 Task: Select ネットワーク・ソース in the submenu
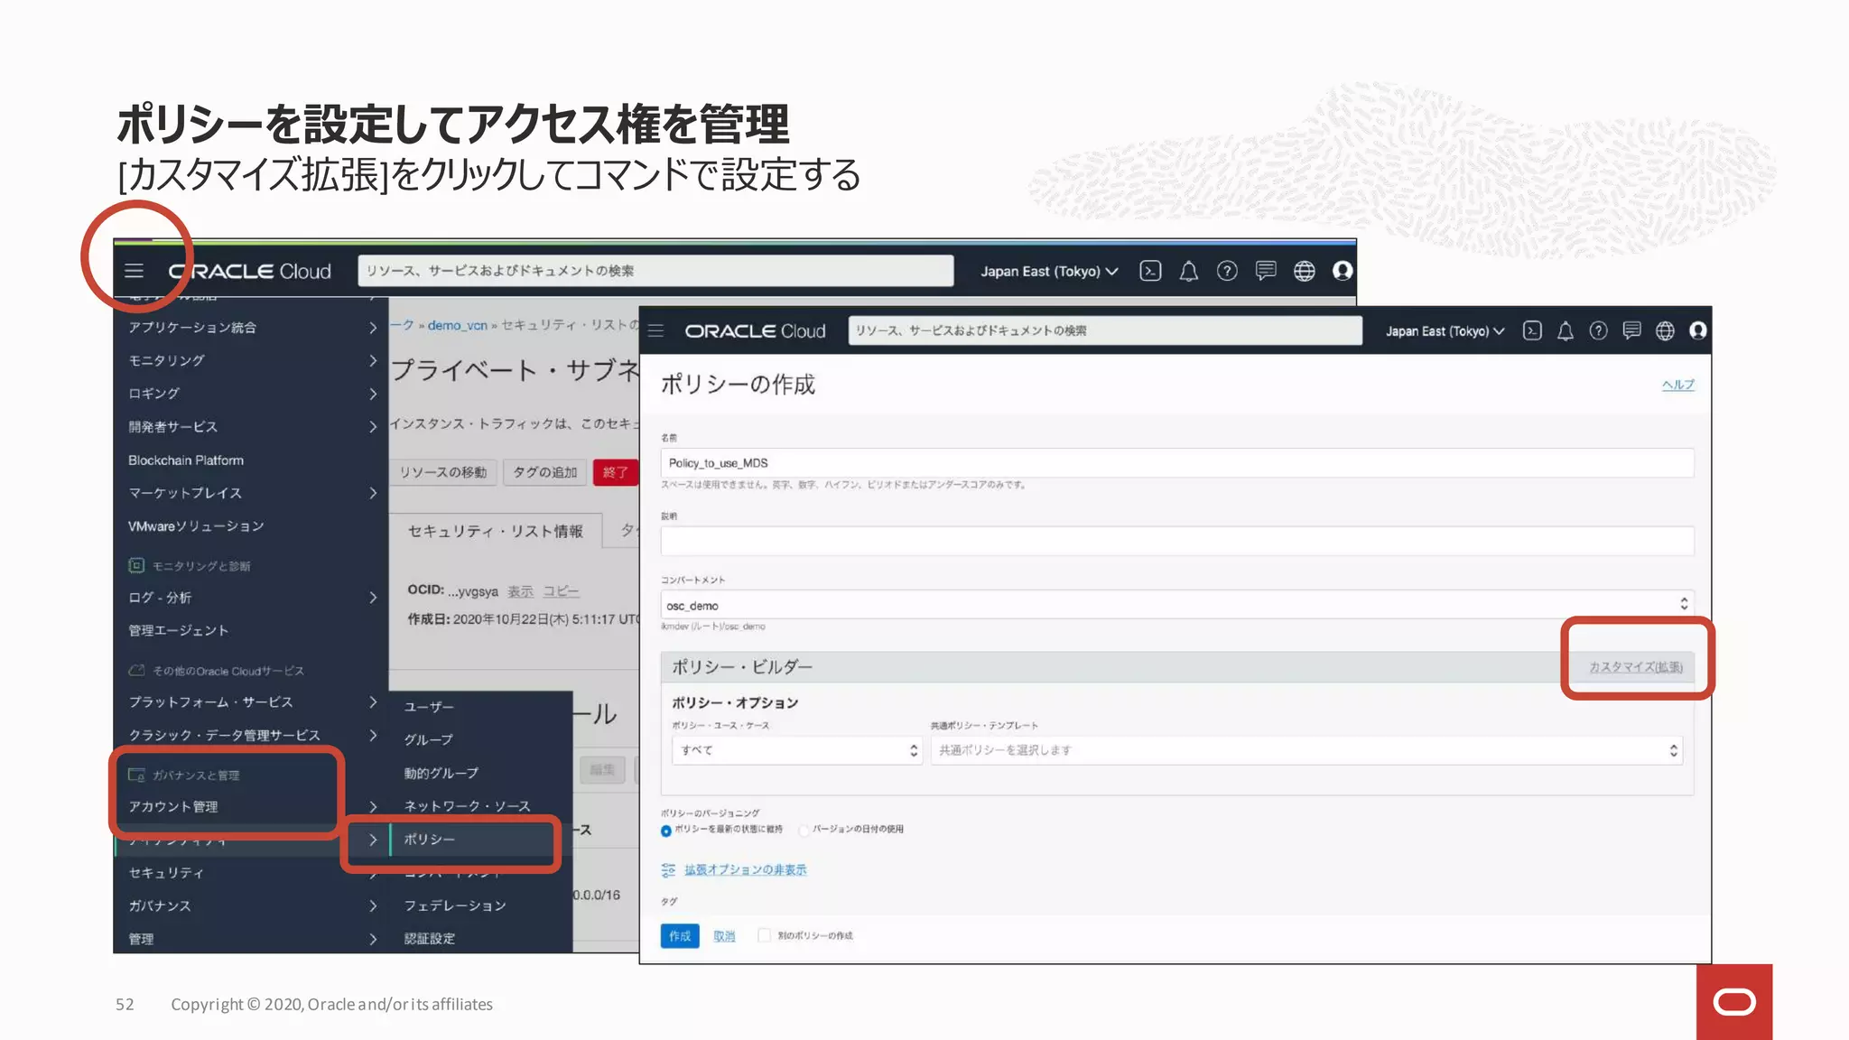click(x=467, y=805)
